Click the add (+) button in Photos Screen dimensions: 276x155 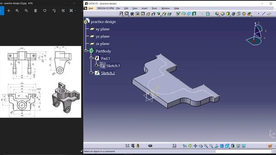pyautogui.click(x=9, y=11)
